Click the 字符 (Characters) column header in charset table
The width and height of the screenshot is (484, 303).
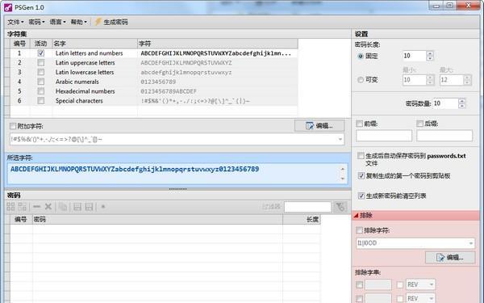[x=218, y=44]
